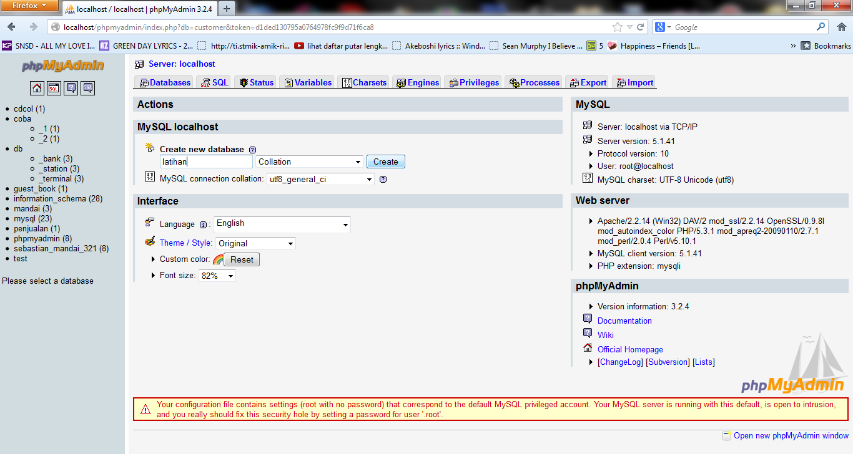Switch to the Export tab
Image resolution: width=853 pixels, height=454 pixels.
click(x=587, y=82)
